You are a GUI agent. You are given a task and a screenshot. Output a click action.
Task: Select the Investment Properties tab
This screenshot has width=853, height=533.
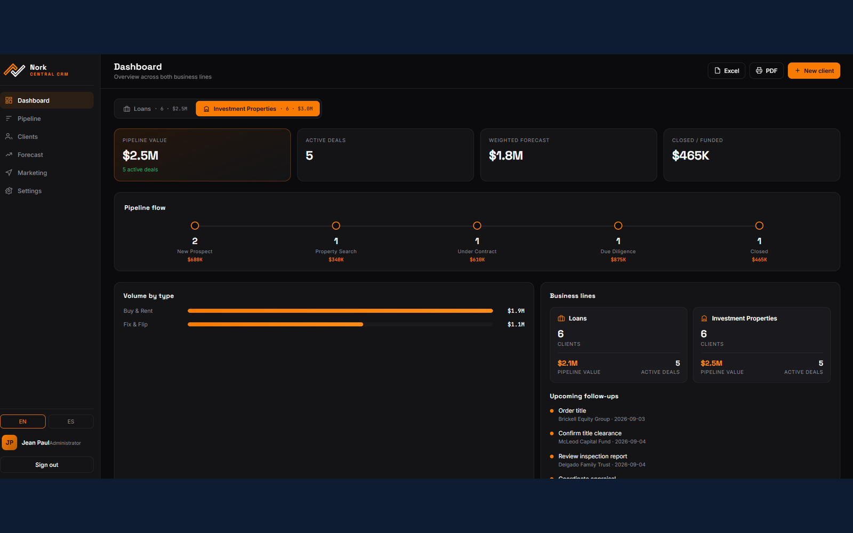[x=258, y=109]
